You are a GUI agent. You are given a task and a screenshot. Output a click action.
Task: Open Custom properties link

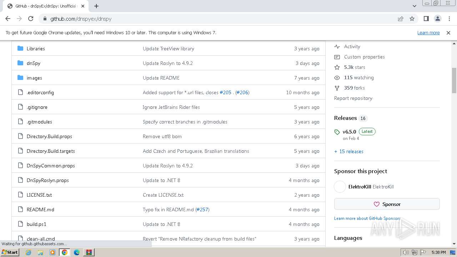364,57
